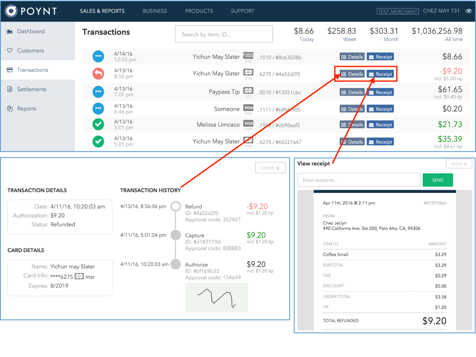Open Details for the $8.66 transaction
Image resolution: width=476 pixels, height=357 pixels.
click(352, 57)
